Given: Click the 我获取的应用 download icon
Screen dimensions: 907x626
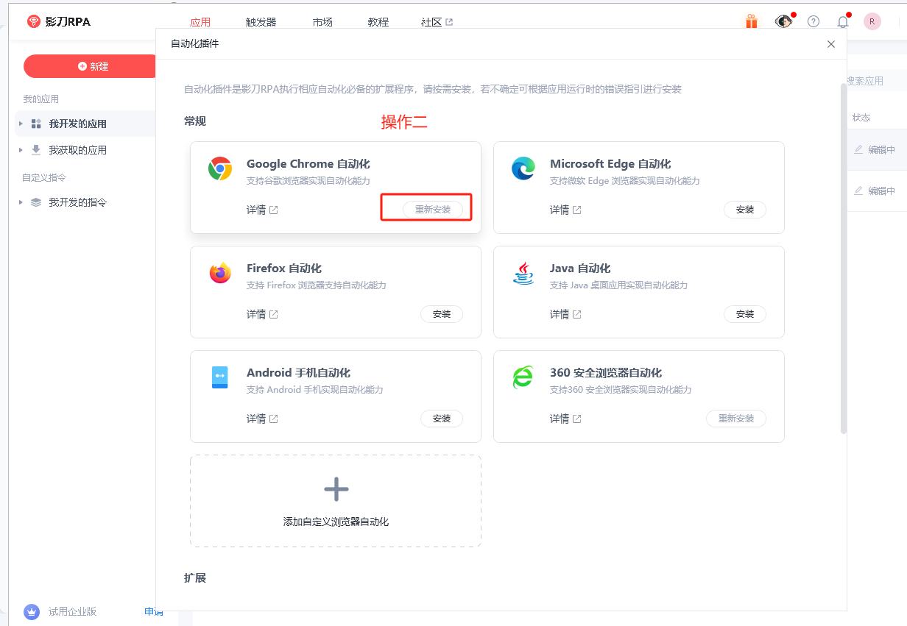Looking at the screenshot, I should tap(36, 150).
